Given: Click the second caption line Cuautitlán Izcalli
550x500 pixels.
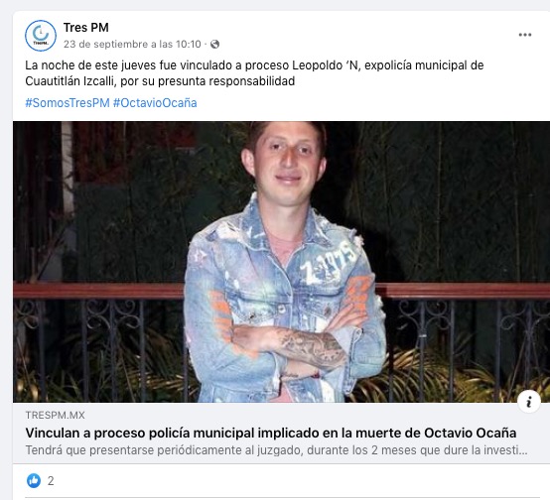Looking at the screenshot, I should coord(160,81).
